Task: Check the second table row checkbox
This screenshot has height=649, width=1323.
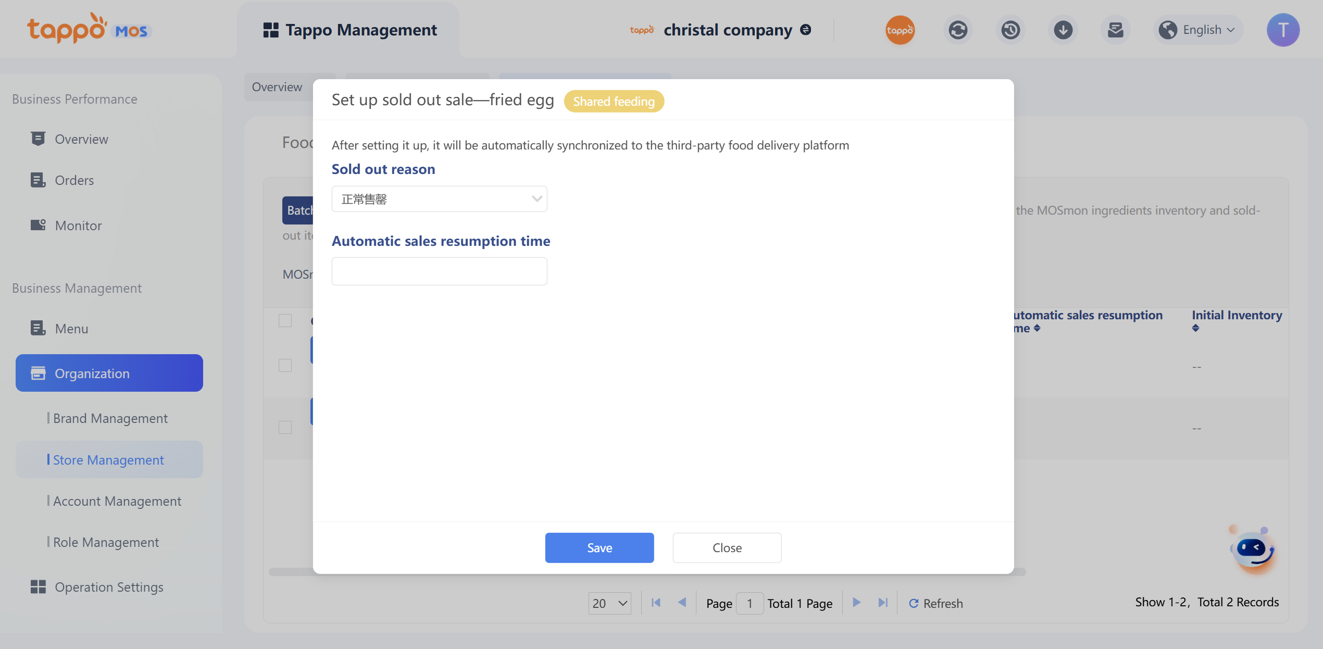Action: 285,427
